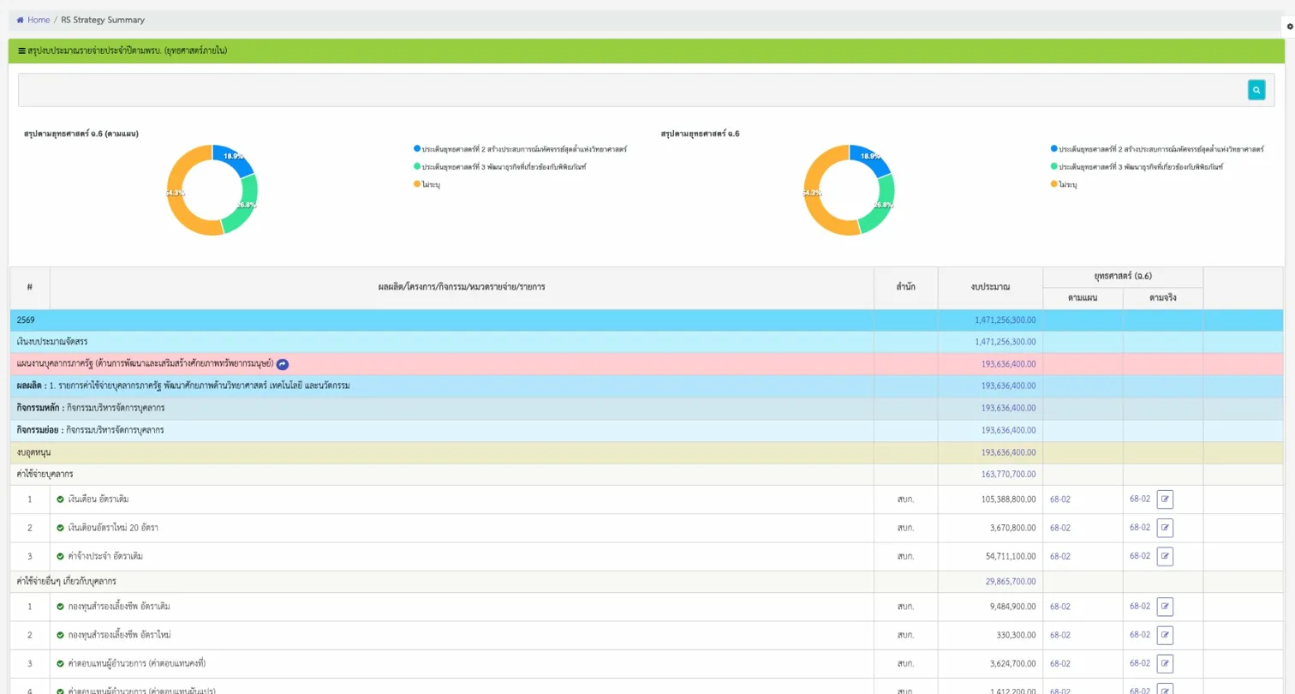This screenshot has height=694, width=1295.
Task: Click the เงินงบประมาณจัดสรร row
Action: point(647,342)
